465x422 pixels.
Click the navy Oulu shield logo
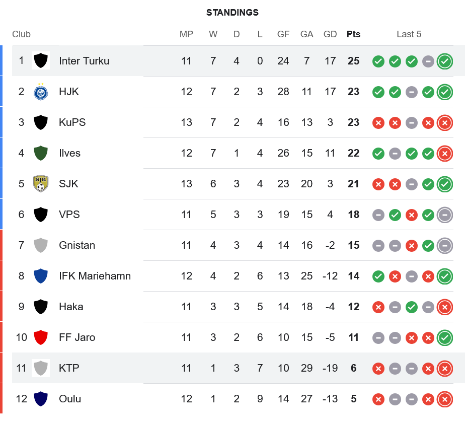pos(41,399)
